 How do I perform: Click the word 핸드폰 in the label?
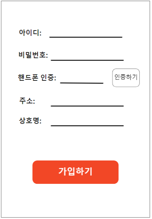click(28, 78)
